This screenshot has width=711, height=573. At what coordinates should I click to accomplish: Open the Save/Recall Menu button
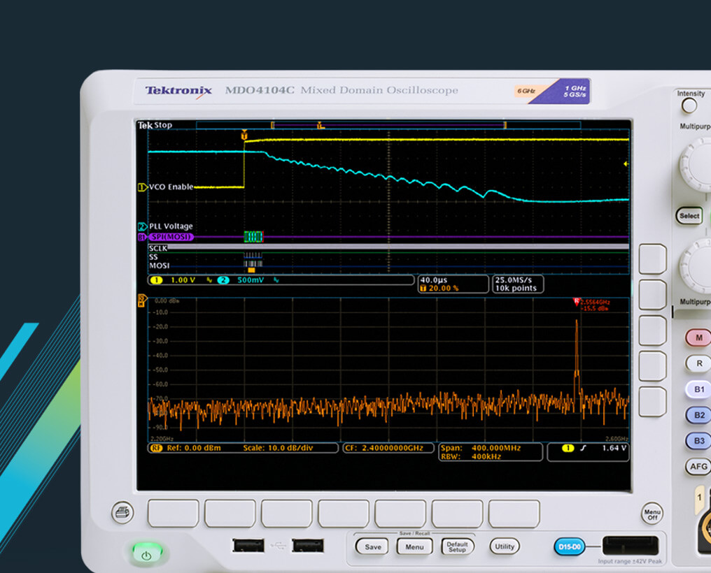(x=414, y=546)
